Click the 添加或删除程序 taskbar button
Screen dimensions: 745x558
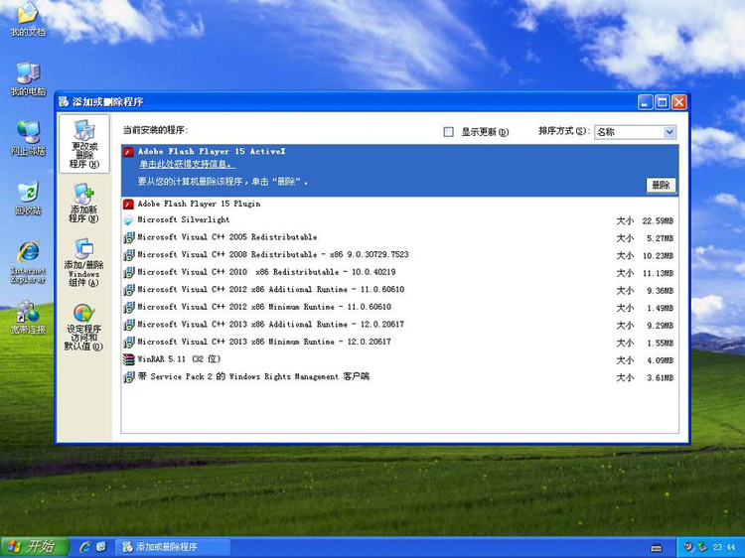coord(173,547)
